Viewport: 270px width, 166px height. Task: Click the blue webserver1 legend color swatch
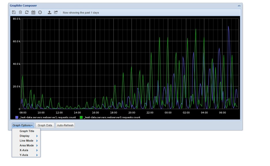[x=17, y=117]
